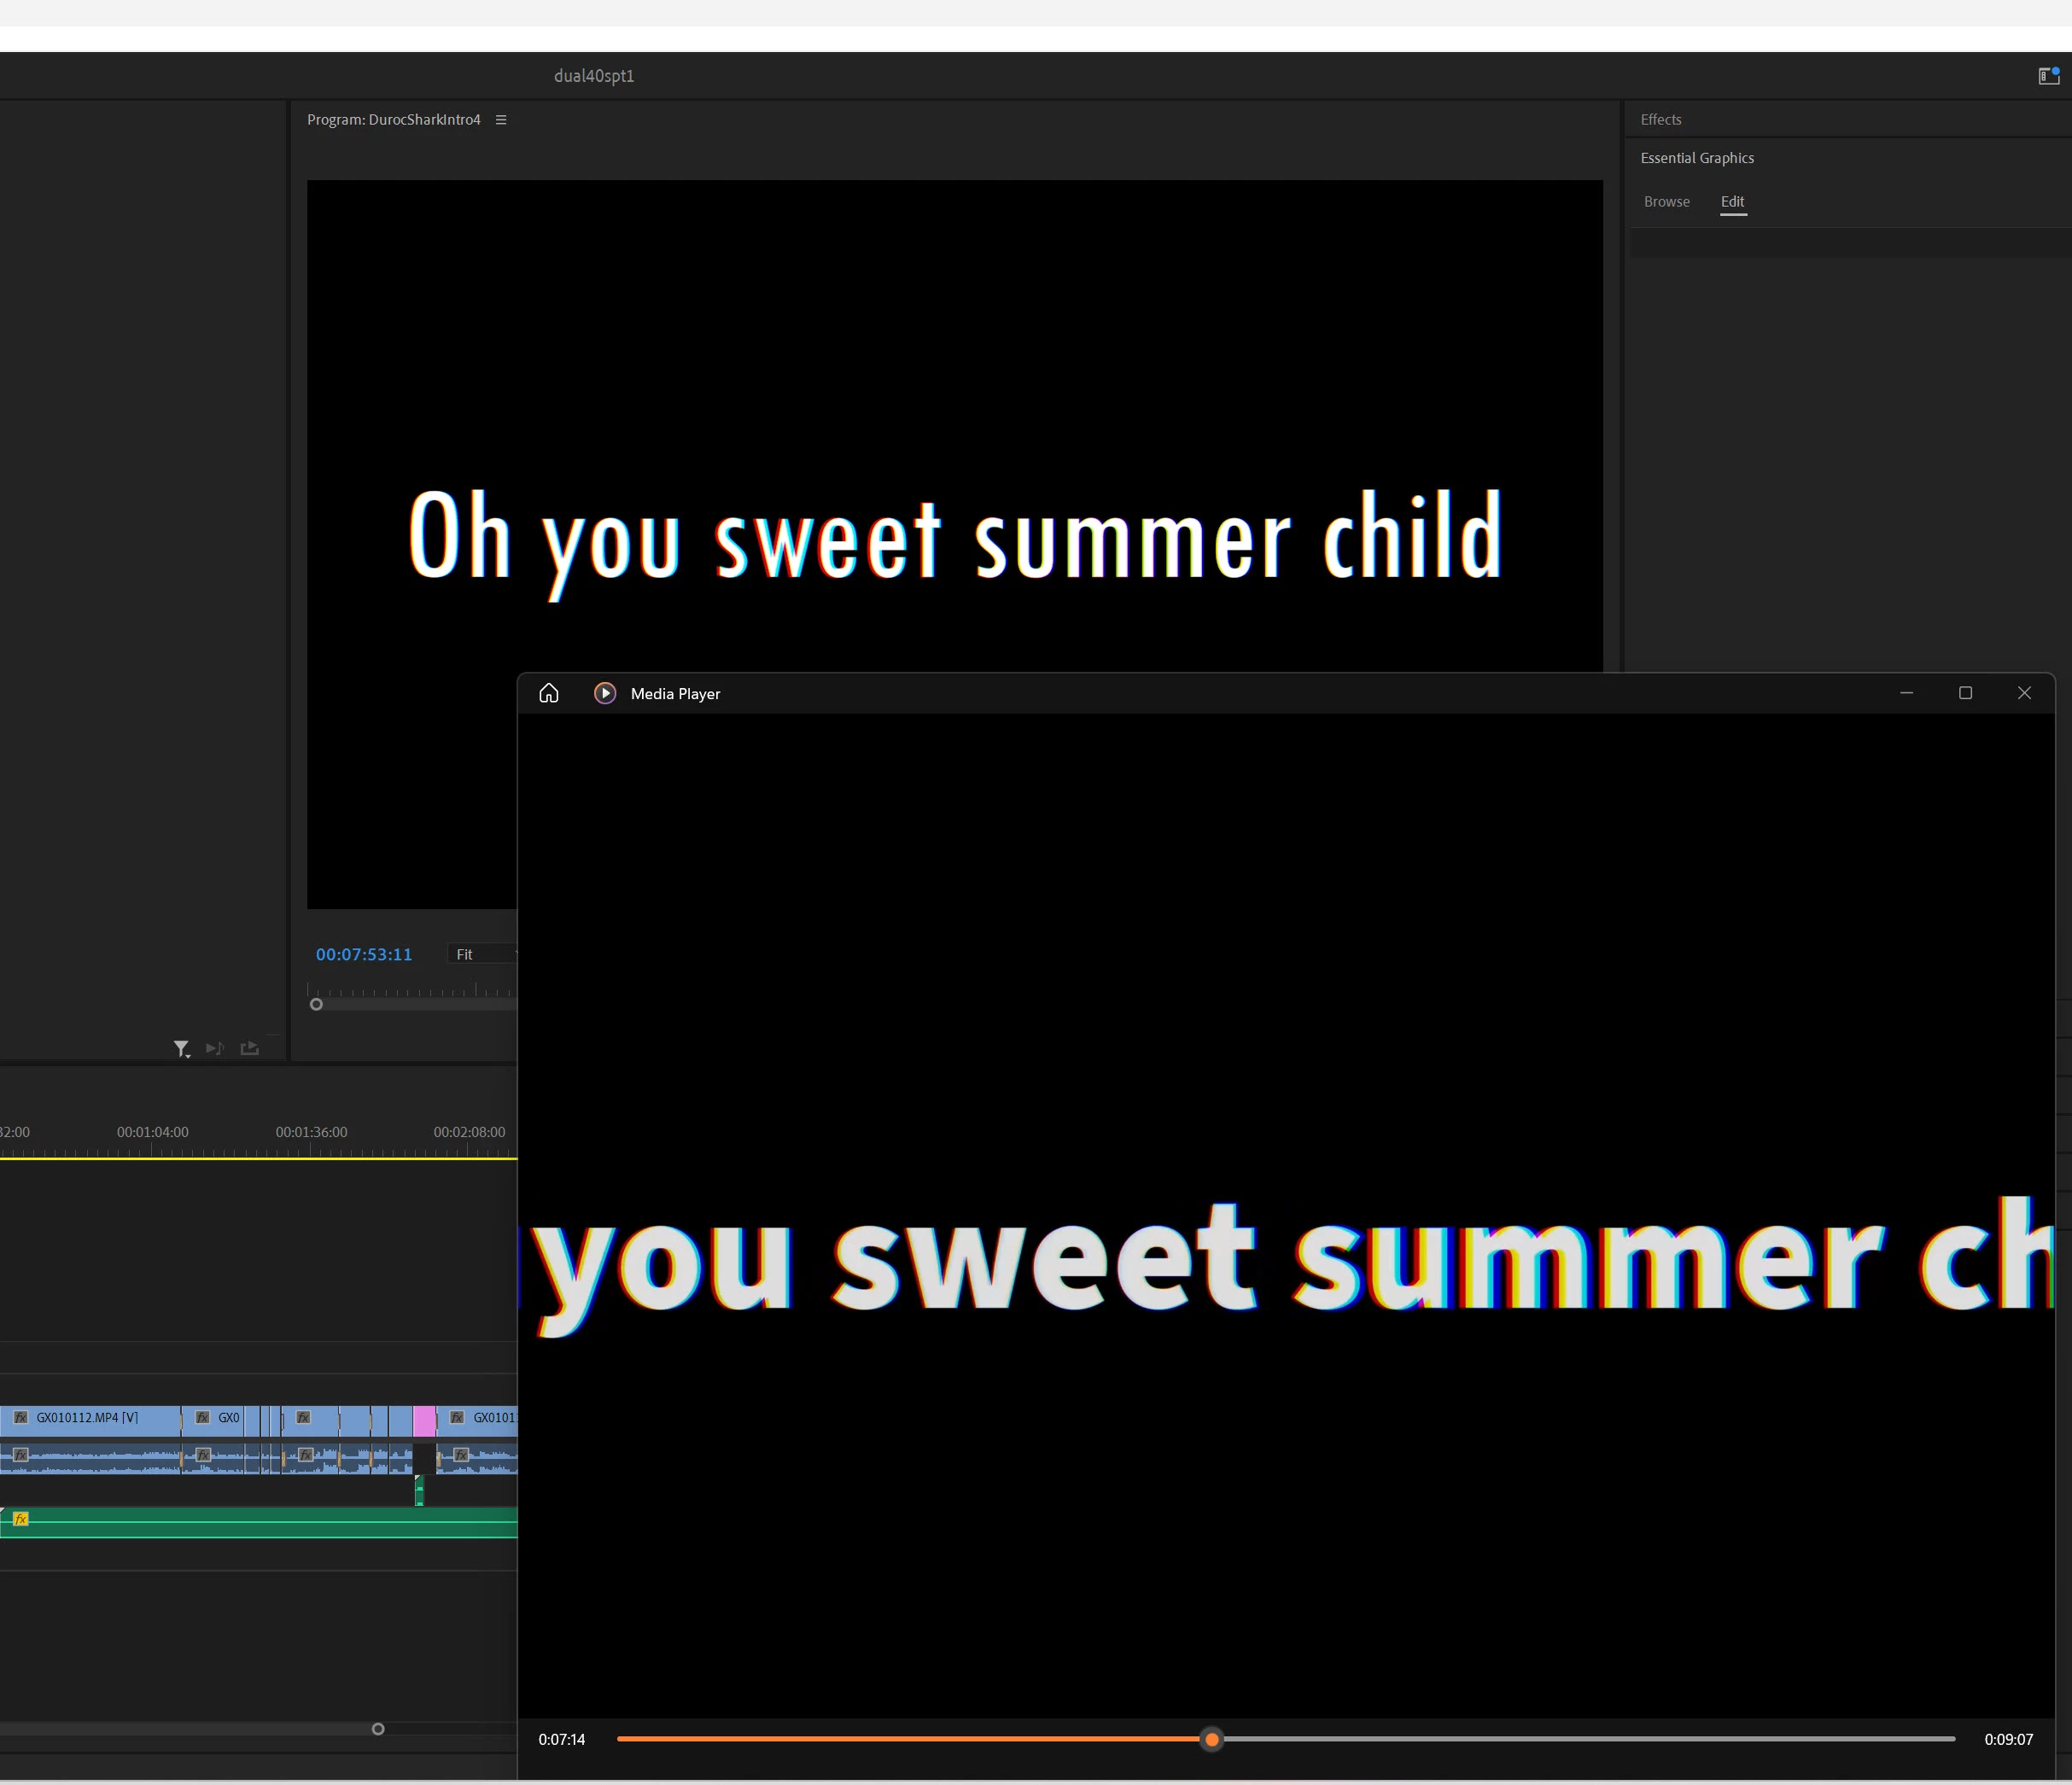Open the Effects panel
Image resolution: width=2072 pixels, height=1785 pixels.
pos(1660,120)
